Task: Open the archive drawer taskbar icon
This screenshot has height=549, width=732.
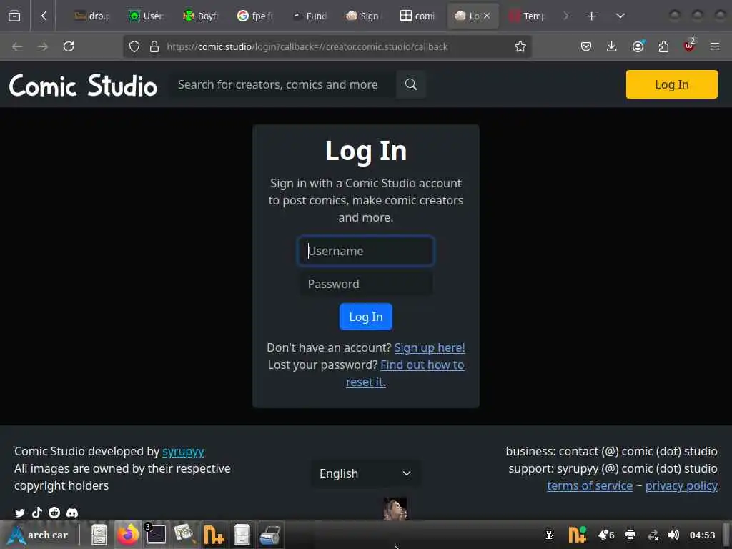Action: [242, 535]
